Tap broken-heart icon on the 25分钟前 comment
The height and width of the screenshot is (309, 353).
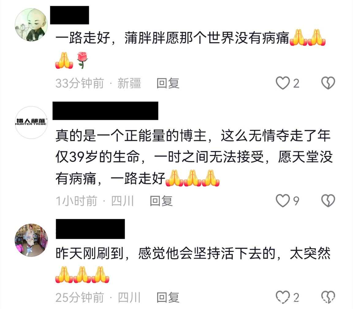328,297
